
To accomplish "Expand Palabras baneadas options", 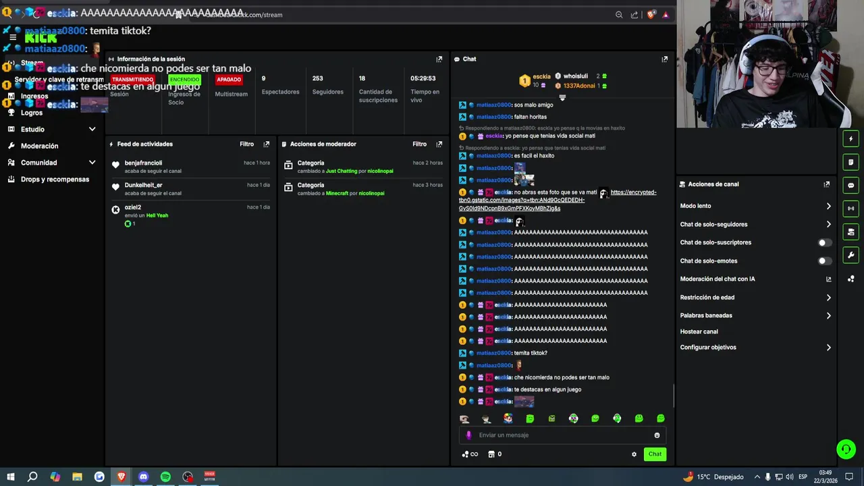I will point(828,316).
